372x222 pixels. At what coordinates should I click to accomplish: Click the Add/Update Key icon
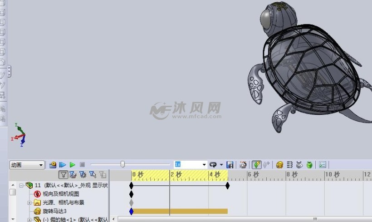(266, 164)
